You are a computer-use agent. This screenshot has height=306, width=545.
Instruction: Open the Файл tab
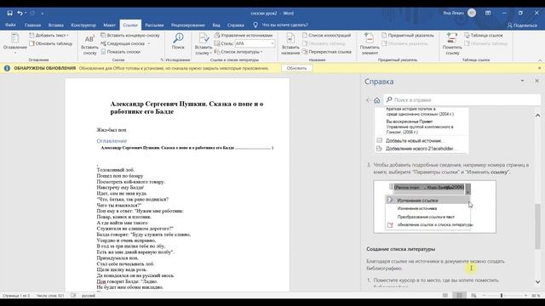coord(10,25)
